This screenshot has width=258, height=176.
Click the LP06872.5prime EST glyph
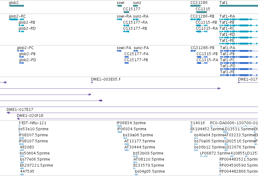[x=204, y=156]
